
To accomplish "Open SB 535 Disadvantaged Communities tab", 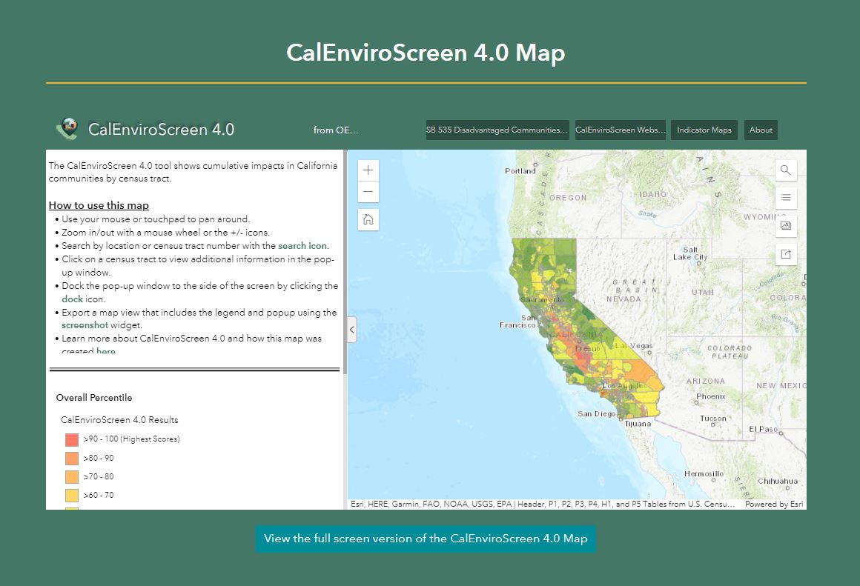I will [497, 130].
